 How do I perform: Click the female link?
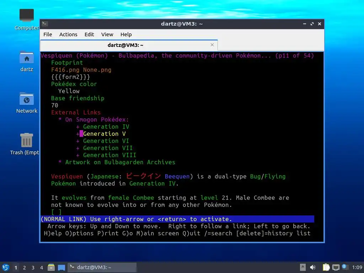coord(118,198)
